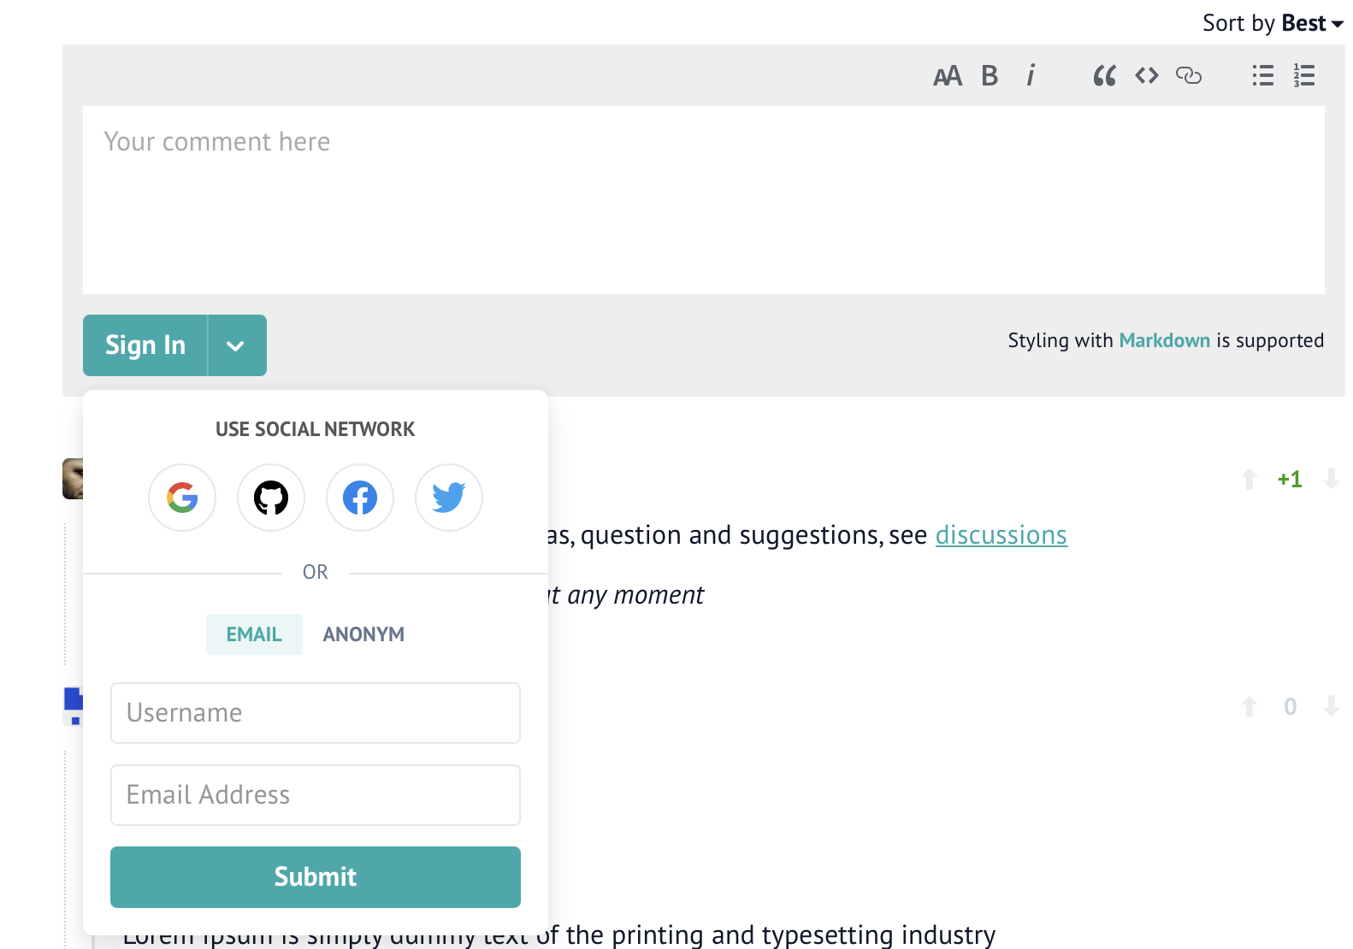Toggle italic formatting in comment toolbar
This screenshot has width=1353, height=949.
1031,76
